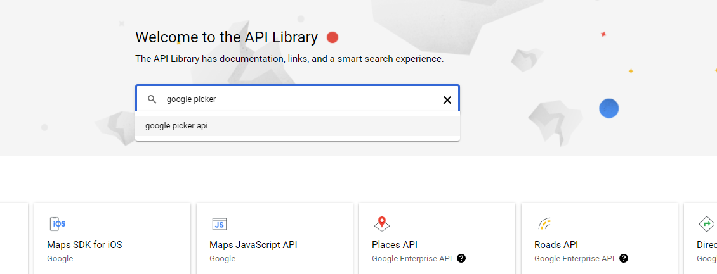
Task: Click the red dot beside the welcome heading
Action: [332, 38]
